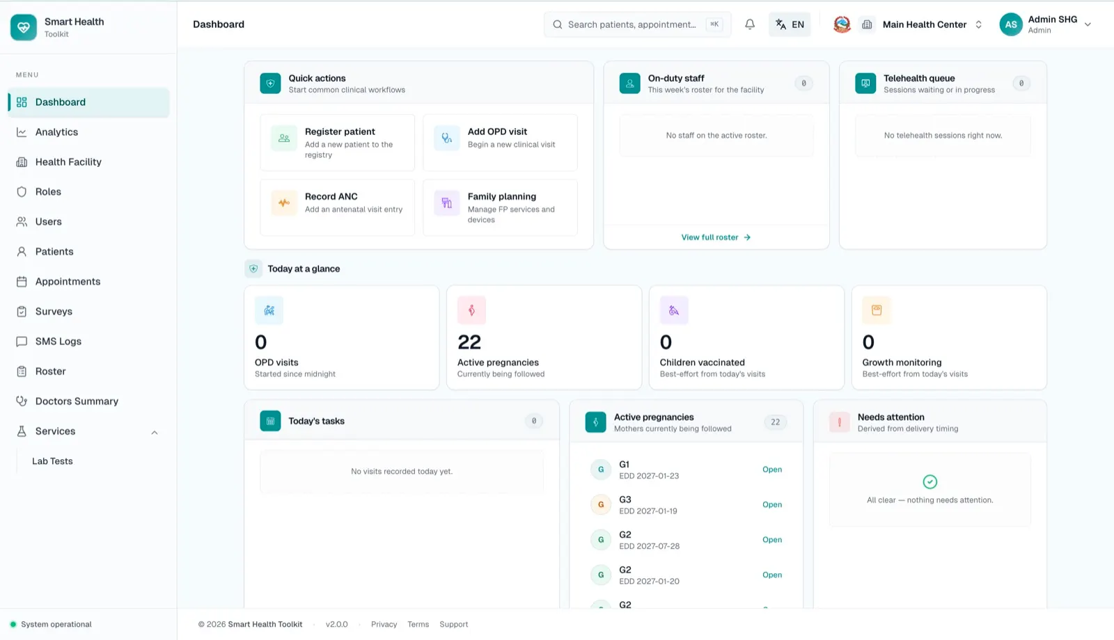The height and width of the screenshot is (640, 1114).
Task: Click the Telehealth queue header icon
Action: coord(865,83)
